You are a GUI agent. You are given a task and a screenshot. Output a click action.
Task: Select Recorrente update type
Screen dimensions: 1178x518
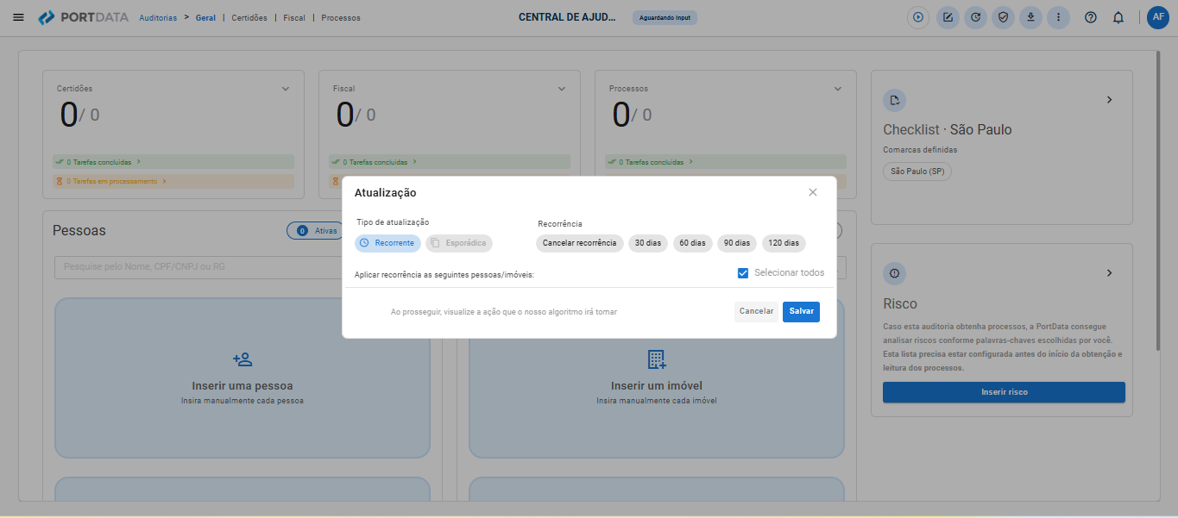387,243
